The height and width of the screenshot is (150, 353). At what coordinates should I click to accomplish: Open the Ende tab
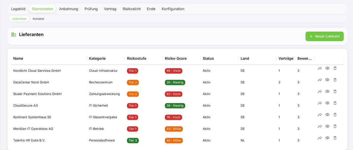[x=151, y=9]
